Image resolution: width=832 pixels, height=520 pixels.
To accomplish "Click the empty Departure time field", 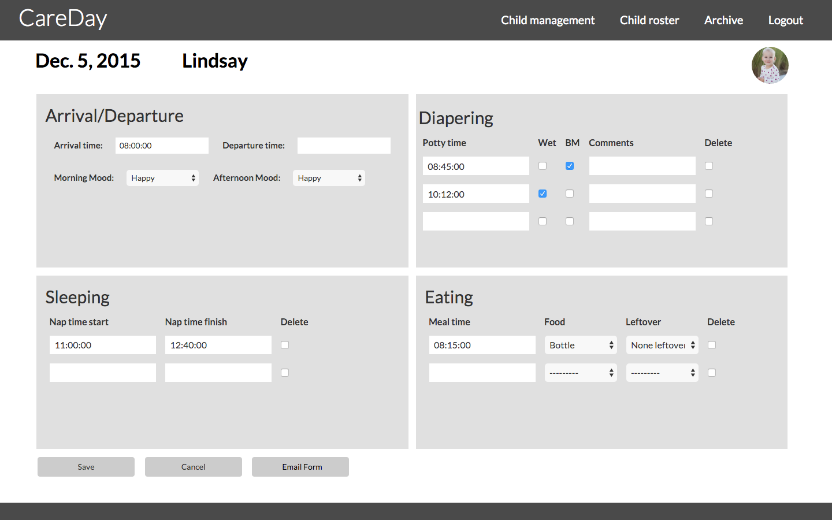I will 344,146.
